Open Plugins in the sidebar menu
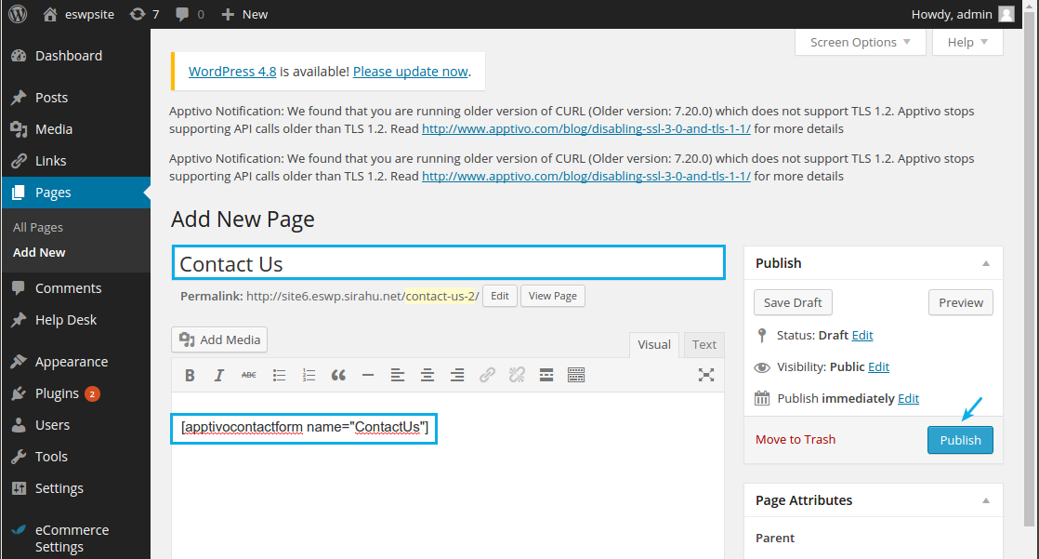 point(57,393)
